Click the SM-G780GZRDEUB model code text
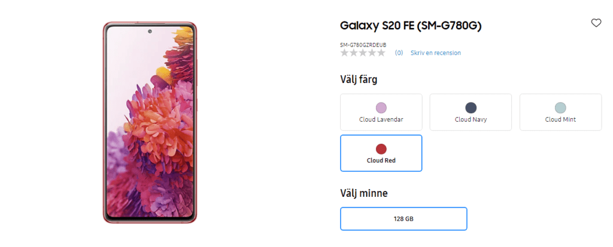Screen dimensions: 613x247 tap(363, 45)
